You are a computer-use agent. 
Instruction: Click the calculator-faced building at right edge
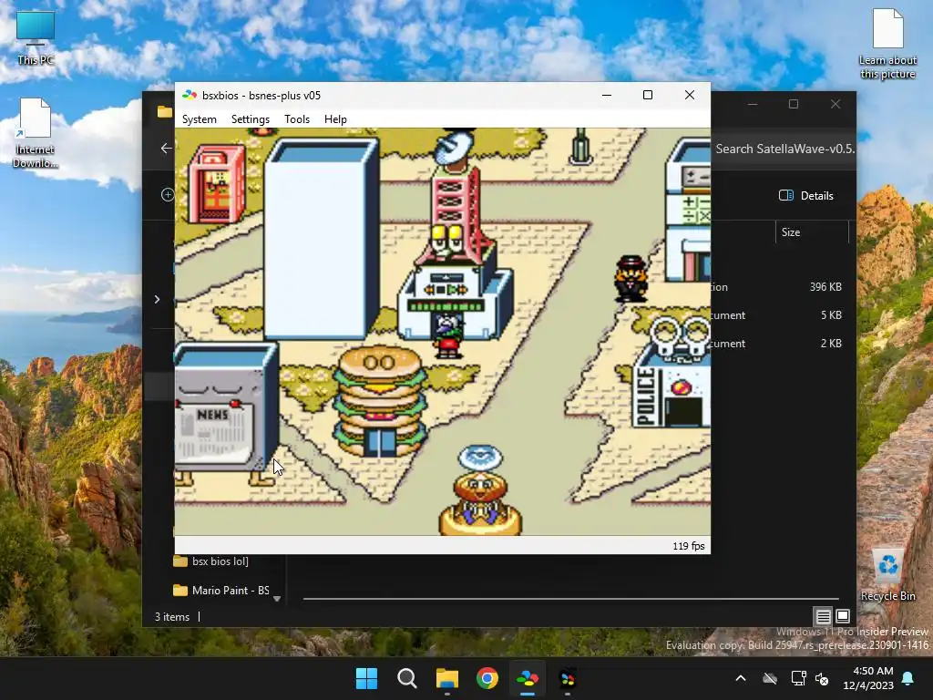689,211
